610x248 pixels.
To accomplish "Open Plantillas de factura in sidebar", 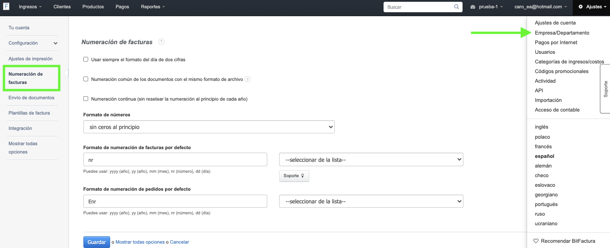I will coord(29,113).
